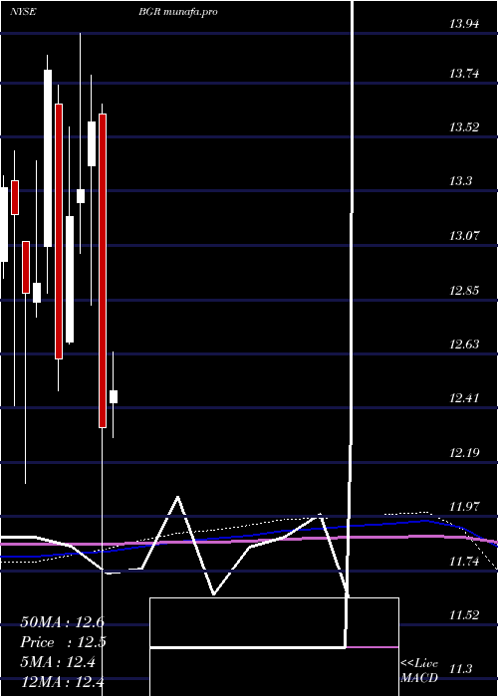The width and height of the screenshot is (498, 697).
Task: Select the 12.19 price axis label
Action: 464,453
